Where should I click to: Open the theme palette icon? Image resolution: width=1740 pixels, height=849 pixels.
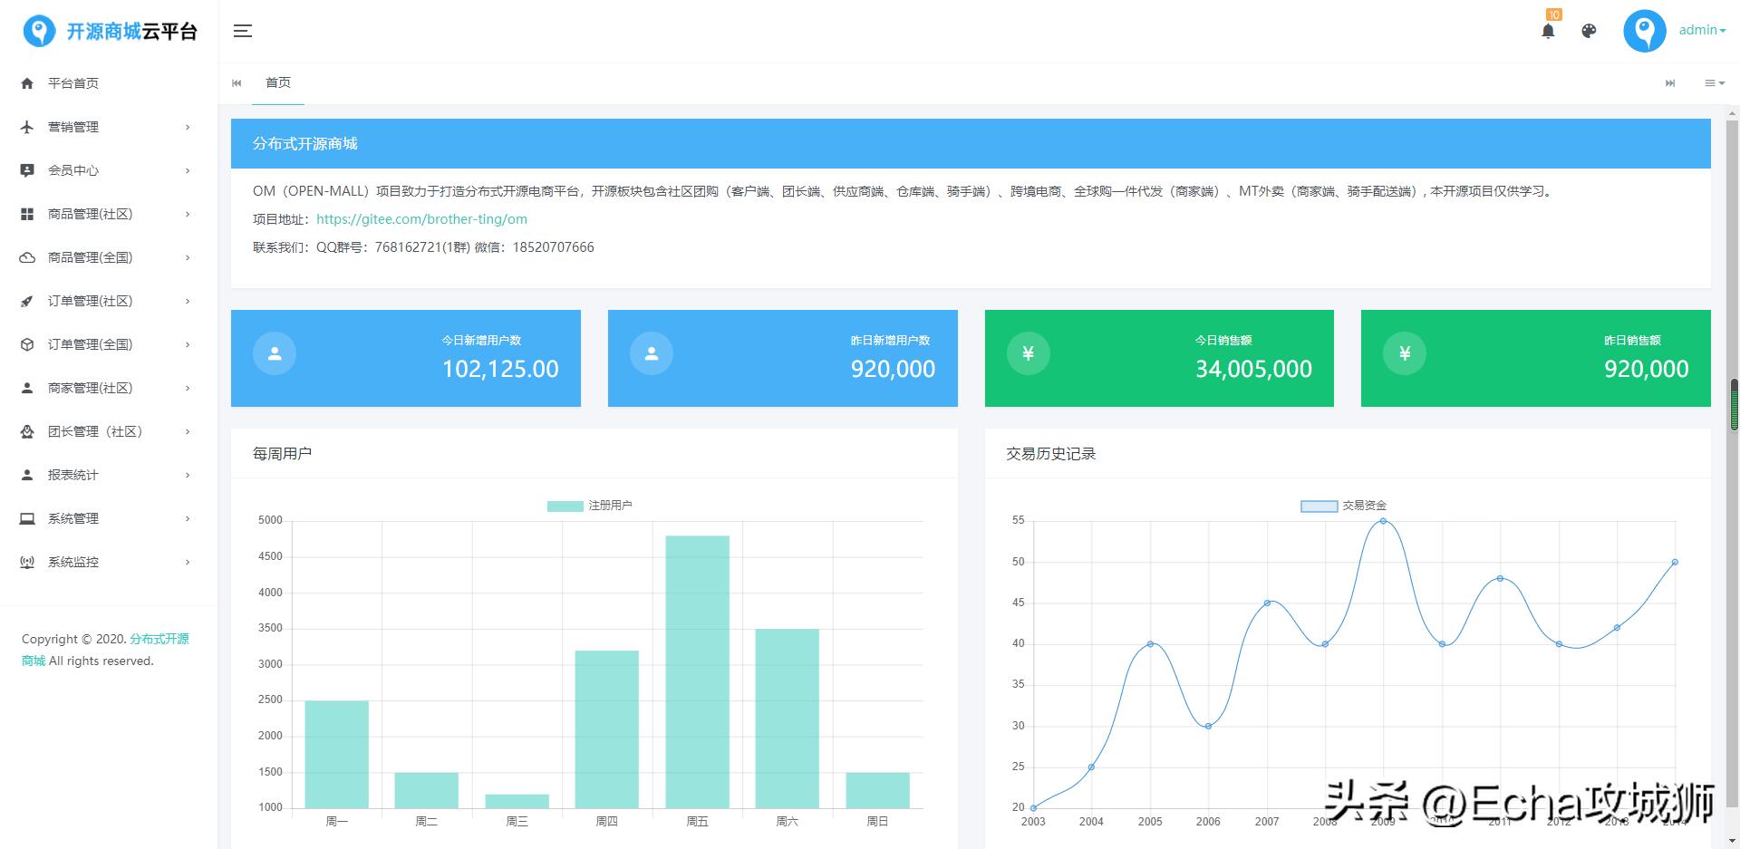click(x=1589, y=31)
